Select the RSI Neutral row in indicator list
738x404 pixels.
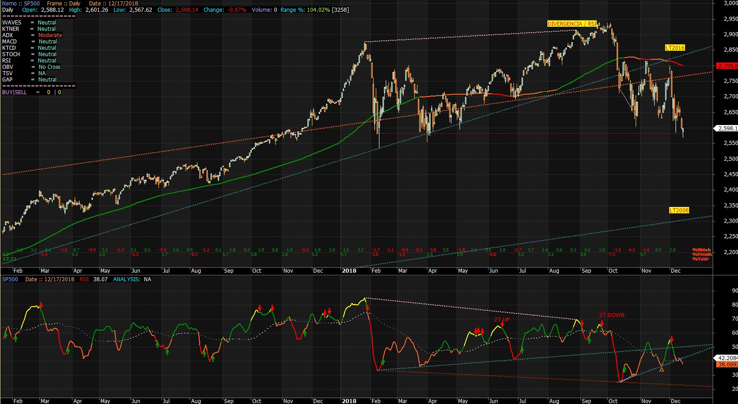click(x=29, y=60)
